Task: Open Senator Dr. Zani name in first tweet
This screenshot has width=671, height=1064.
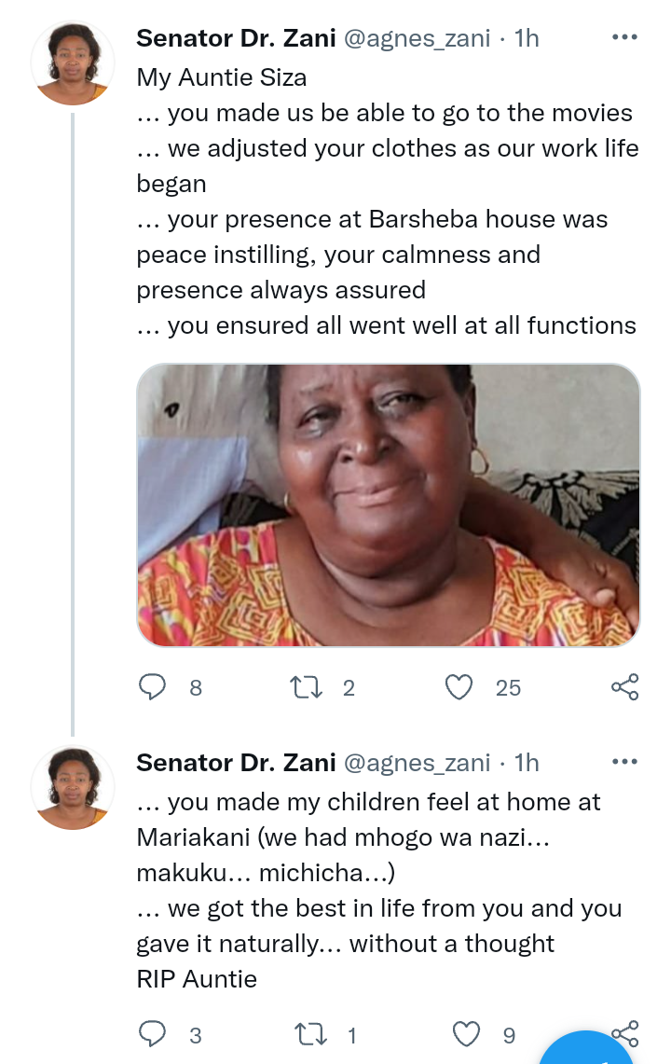Action: [x=236, y=38]
